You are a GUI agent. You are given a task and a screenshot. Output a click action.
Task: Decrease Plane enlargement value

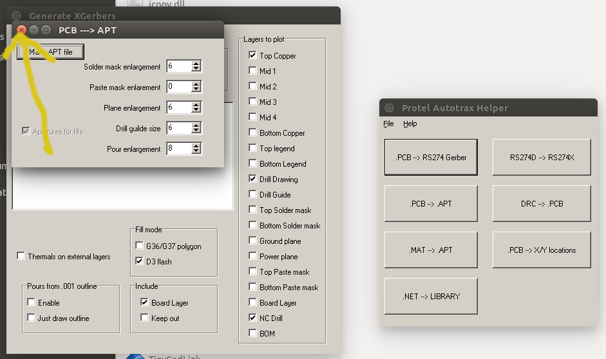coord(196,110)
